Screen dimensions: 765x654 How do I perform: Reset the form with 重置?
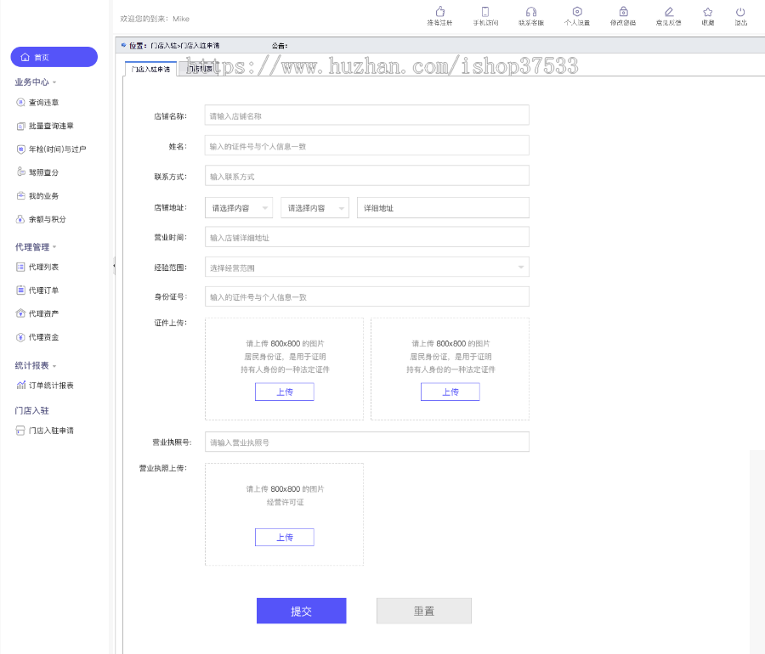(424, 611)
